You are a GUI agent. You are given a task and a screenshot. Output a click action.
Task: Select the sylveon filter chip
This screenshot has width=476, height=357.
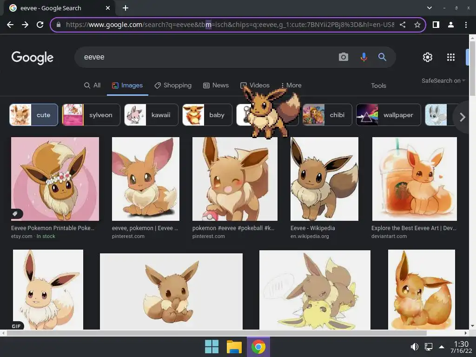(x=91, y=115)
